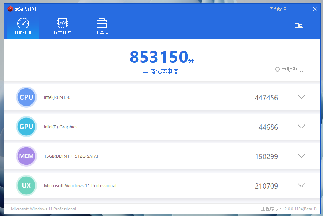Click 问题反馈 feedback link
Screen dimensions: 323x216
click(x=278, y=9)
